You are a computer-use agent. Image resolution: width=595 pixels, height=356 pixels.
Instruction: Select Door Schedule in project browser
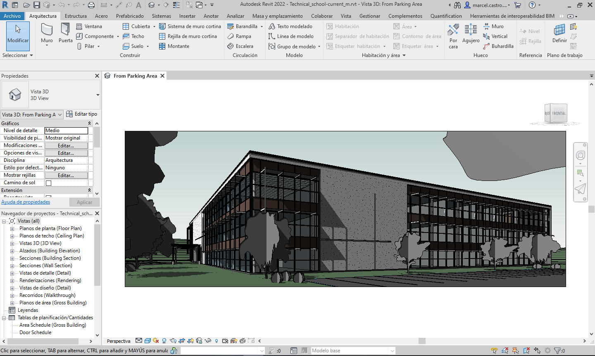[x=35, y=332]
